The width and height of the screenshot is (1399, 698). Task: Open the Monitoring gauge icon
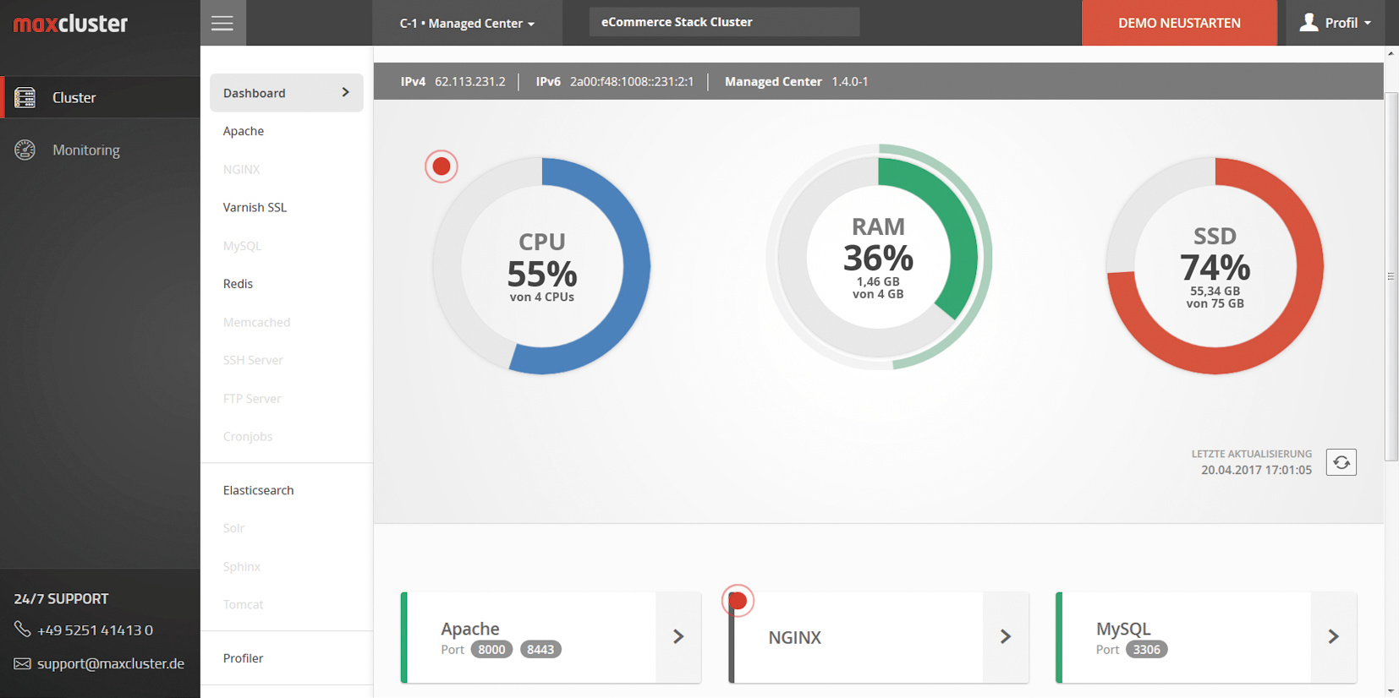pyautogui.click(x=25, y=150)
